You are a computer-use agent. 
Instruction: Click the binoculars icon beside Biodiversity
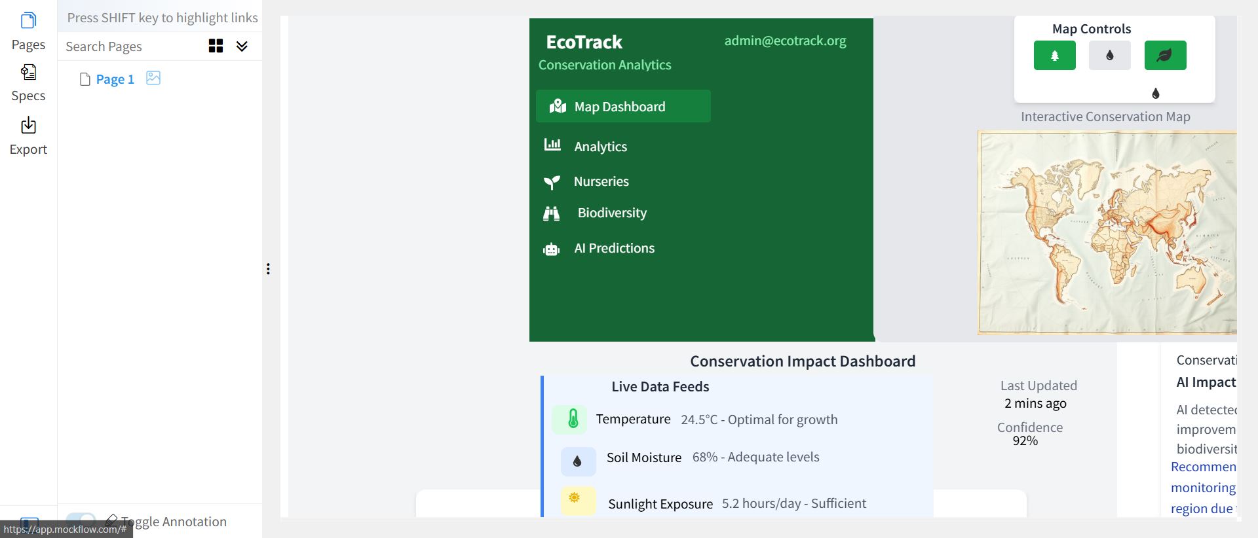pos(551,213)
